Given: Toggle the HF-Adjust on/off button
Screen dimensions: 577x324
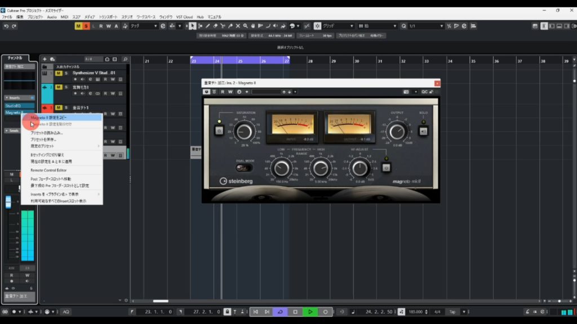Looking at the screenshot, I should click(x=387, y=167).
